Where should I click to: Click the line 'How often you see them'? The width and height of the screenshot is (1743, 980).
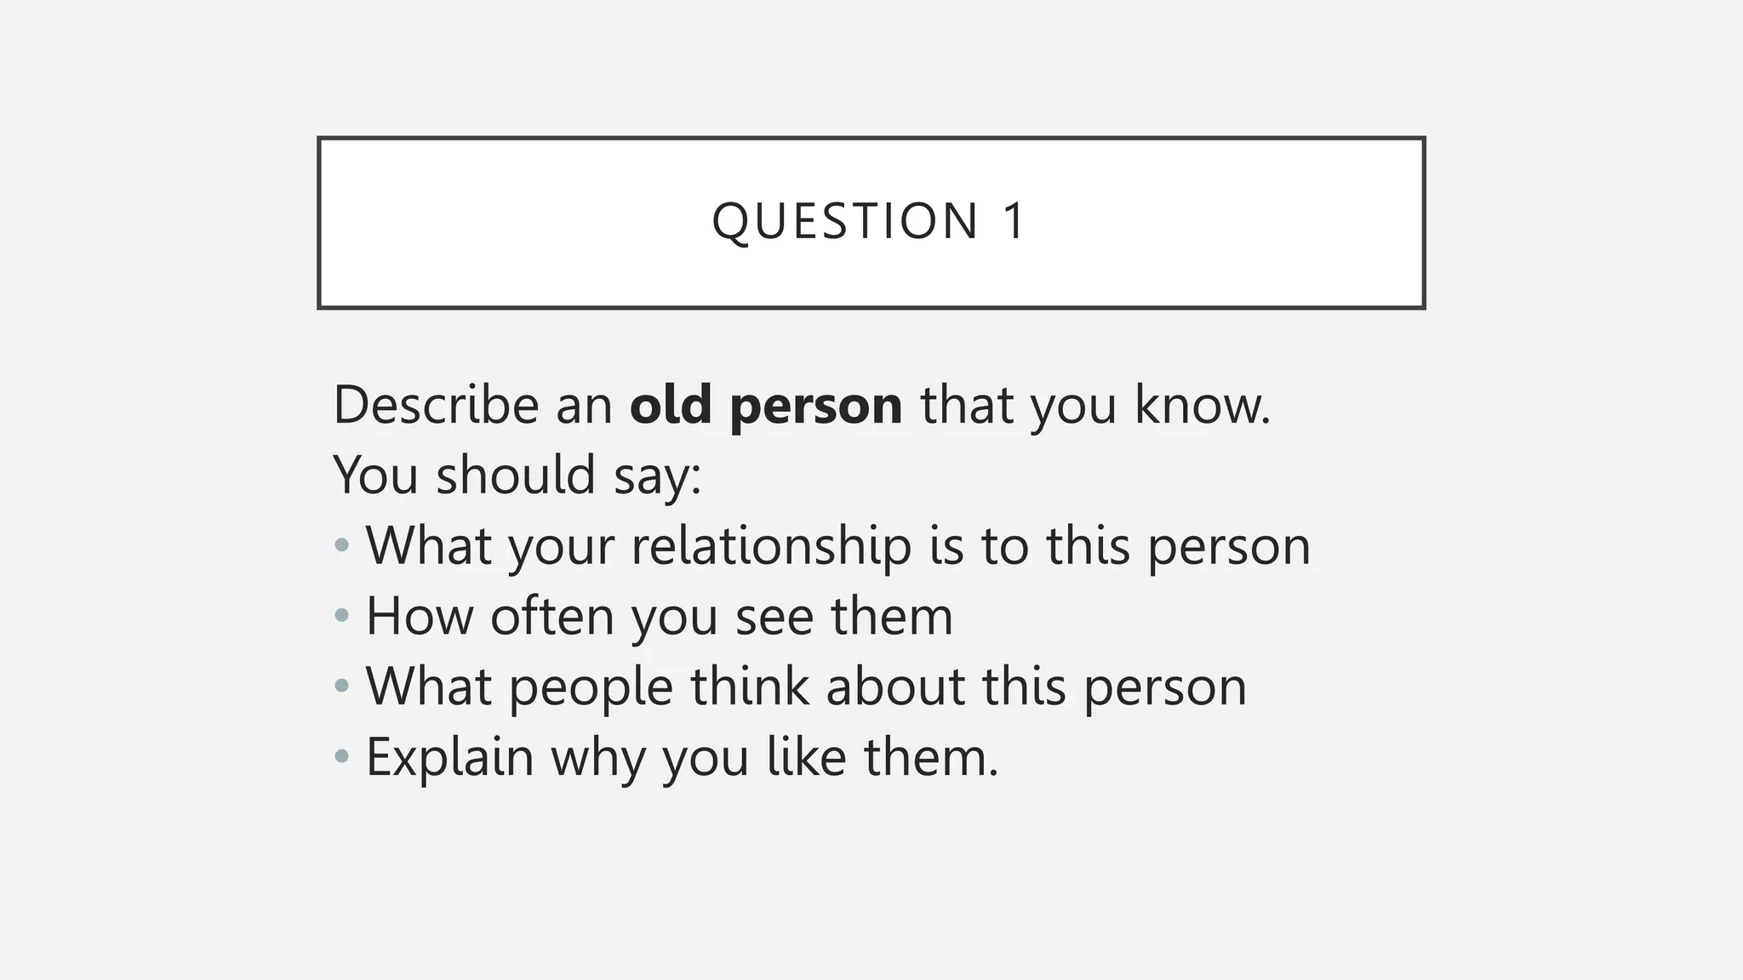[x=660, y=617]
